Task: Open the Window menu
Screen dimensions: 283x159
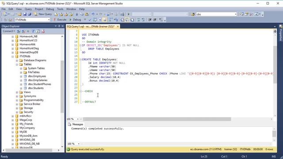Action: (71, 9)
